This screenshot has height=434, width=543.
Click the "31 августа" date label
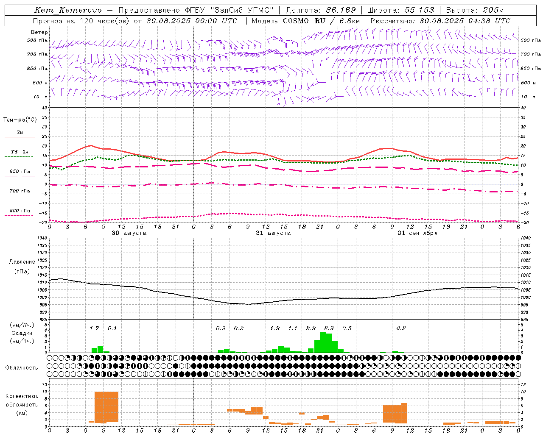[273, 233]
